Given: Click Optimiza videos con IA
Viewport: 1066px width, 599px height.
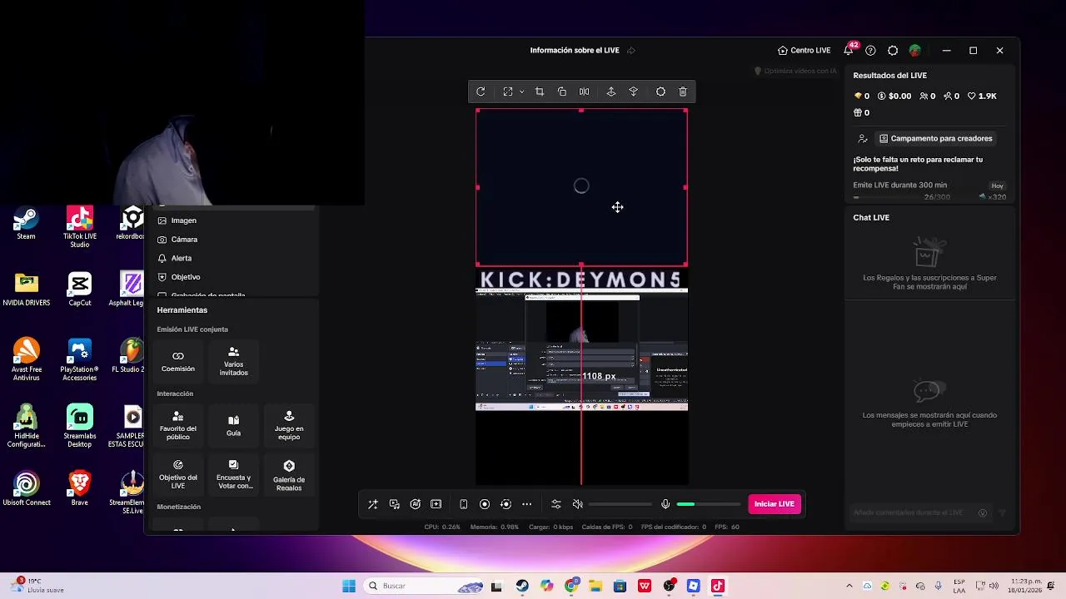Looking at the screenshot, I should pyautogui.click(x=795, y=71).
